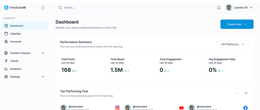260x110 pixels.
Task: Click the Instagram icon on first post
Action: tap(117, 108)
